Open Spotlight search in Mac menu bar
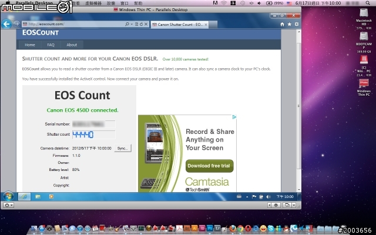The width and height of the screenshot is (376, 235). tap(368, 3)
